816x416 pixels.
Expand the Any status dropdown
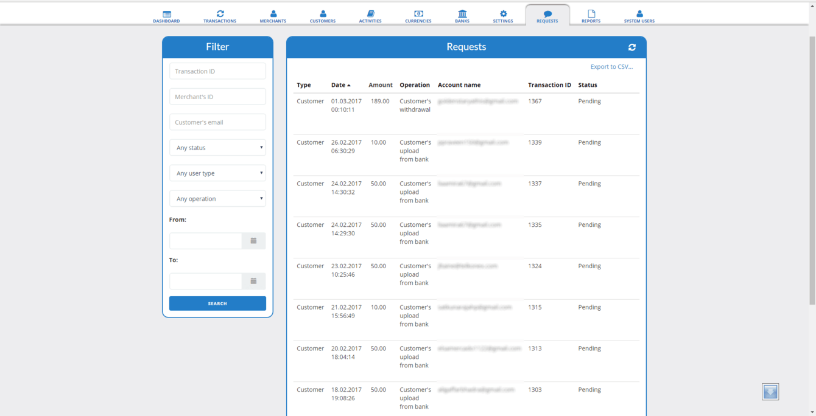[x=217, y=148]
